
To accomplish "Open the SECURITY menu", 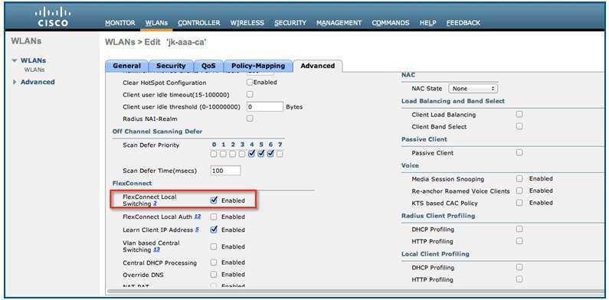I will click(x=290, y=23).
